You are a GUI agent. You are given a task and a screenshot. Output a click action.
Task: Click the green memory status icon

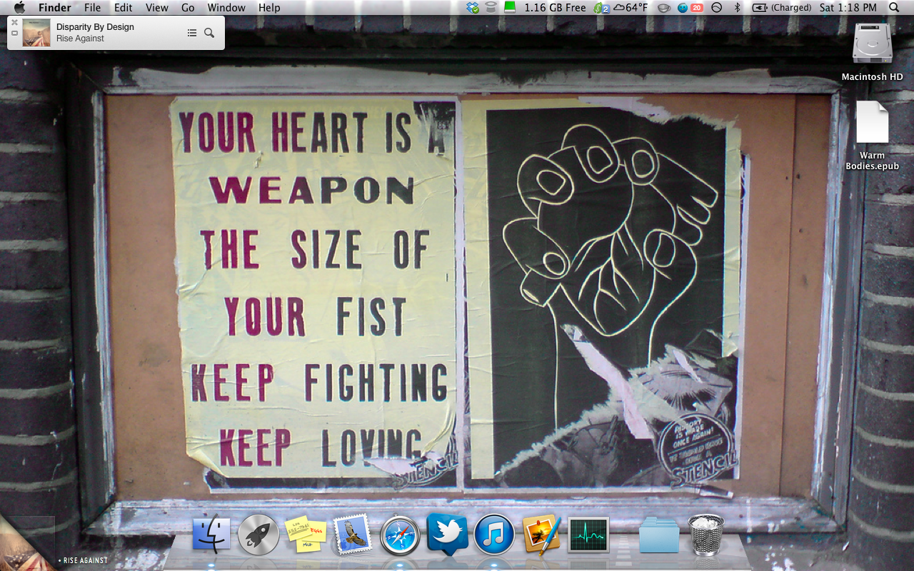coord(510,8)
